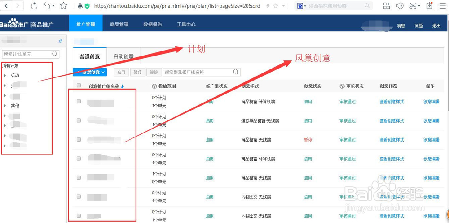Image resolution: width=449 pixels, height=223 pixels.
Task: Check the last 闪投图文-无线端 row checkbox
Action: (x=79, y=215)
